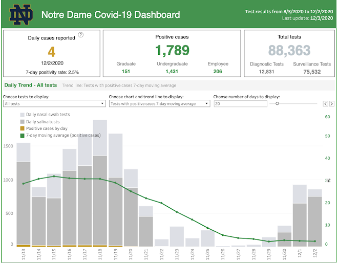Open the chart and trend line dropdown
Screen dimensions: 338x263
[159, 103]
